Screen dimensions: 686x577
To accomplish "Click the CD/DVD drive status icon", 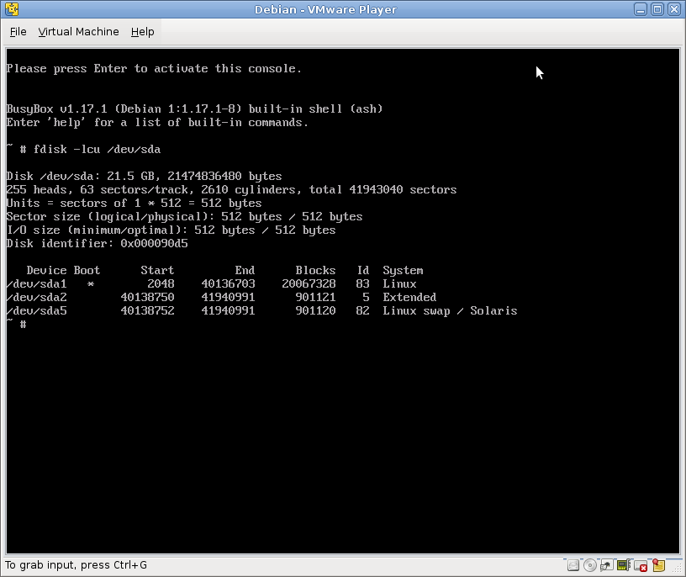I will (590, 565).
